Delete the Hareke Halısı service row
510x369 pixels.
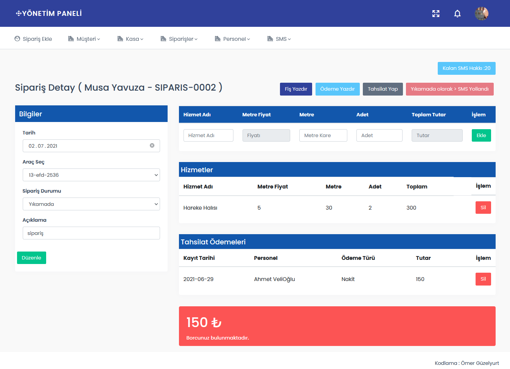[x=483, y=207]
